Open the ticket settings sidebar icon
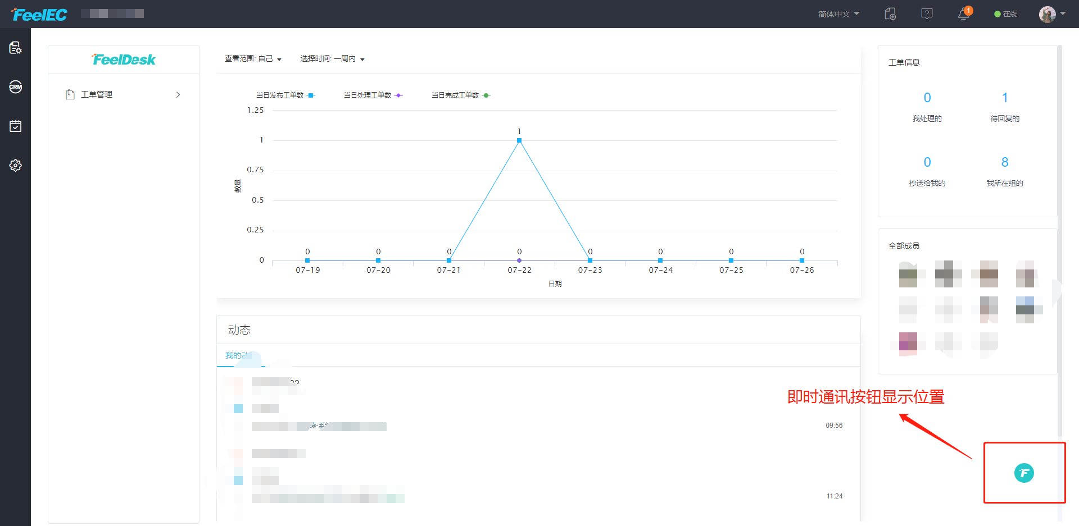 15,48
